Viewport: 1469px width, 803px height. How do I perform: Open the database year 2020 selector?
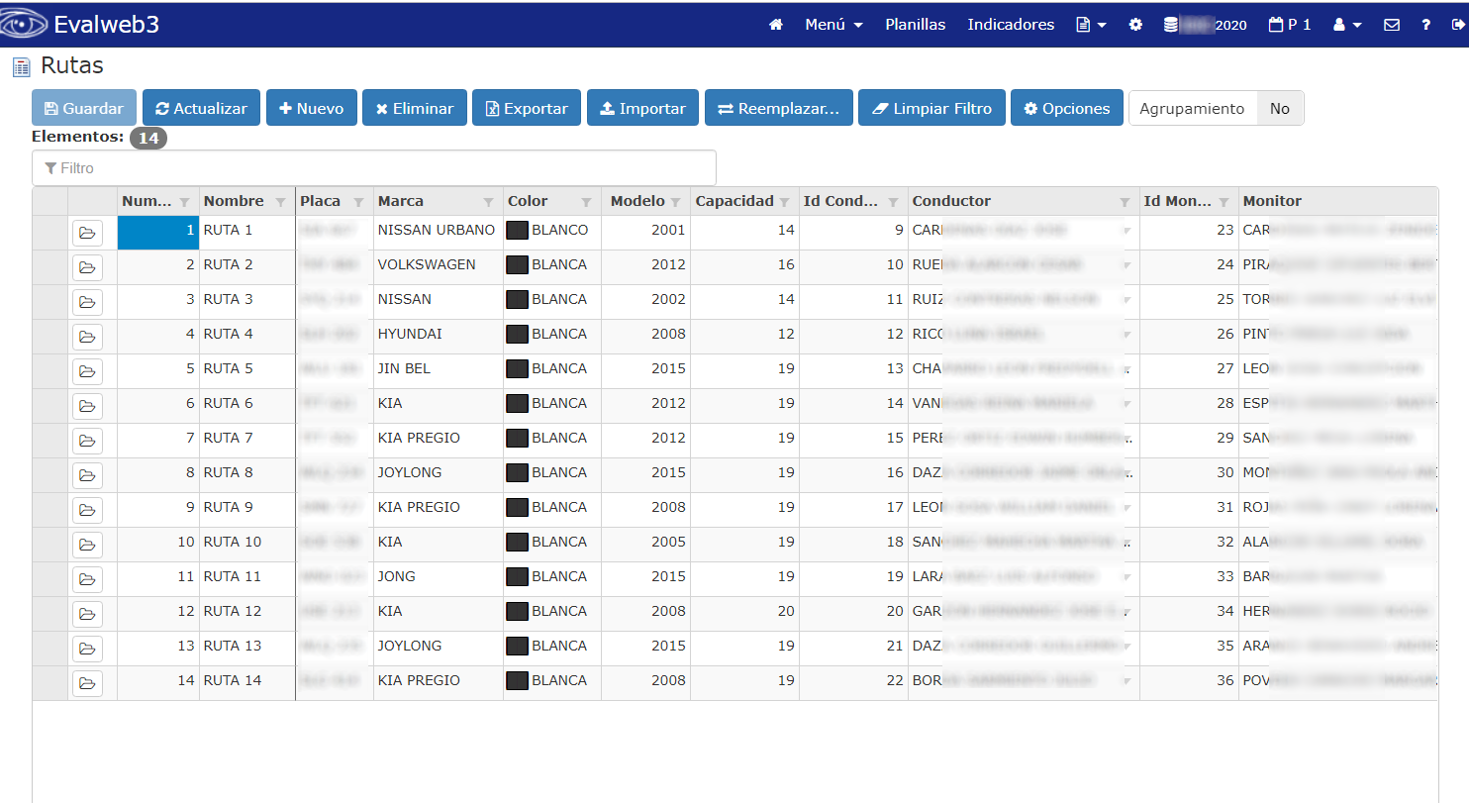(x=1205, y=25)
